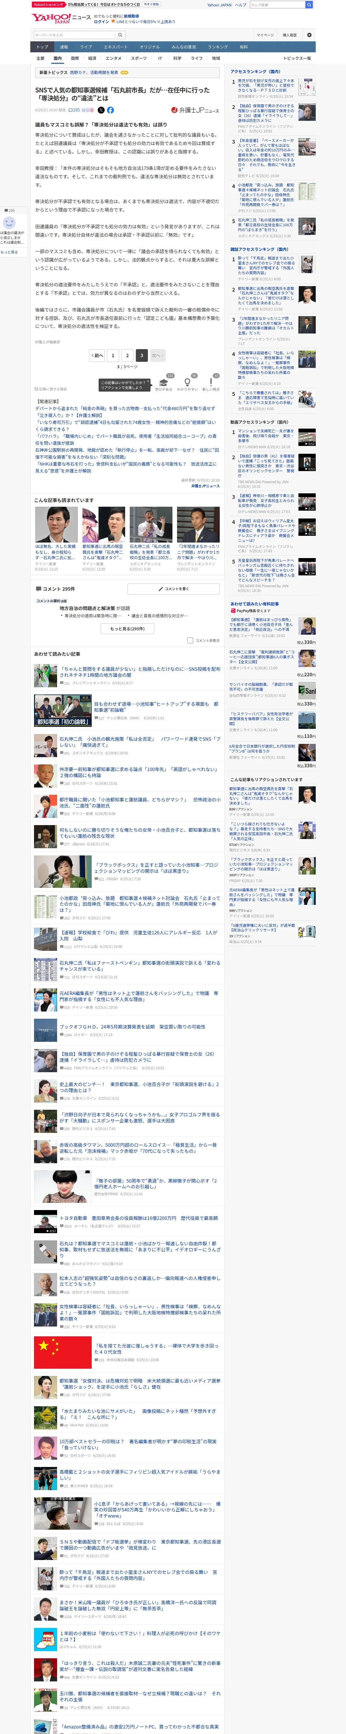This screenshot has height=1734, width=346.
Task: Click the smiley face widget on left edge
Action: point(10,222)
